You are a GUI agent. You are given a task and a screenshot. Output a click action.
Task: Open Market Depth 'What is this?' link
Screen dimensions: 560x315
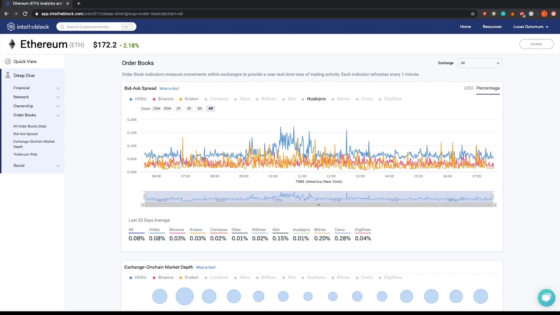(206, 267)
